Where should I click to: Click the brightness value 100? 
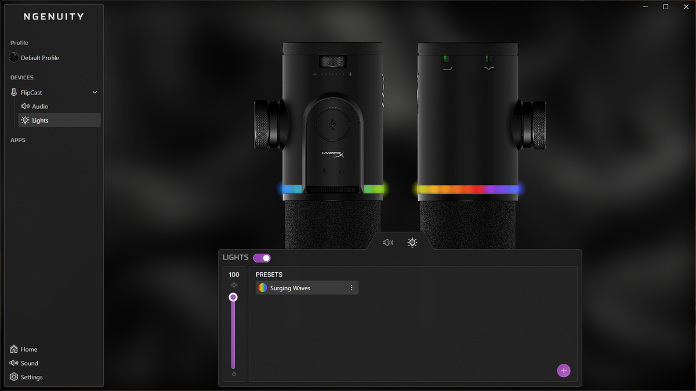click(234, 275)
